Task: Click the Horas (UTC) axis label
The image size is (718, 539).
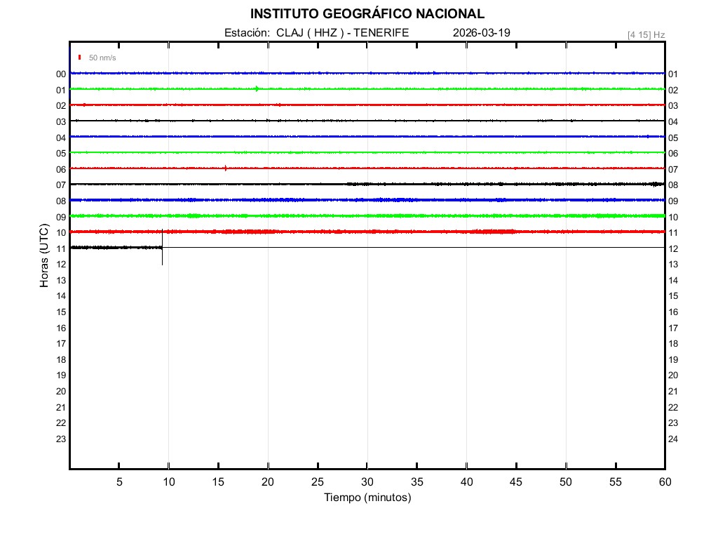Action: click(44, 255)
